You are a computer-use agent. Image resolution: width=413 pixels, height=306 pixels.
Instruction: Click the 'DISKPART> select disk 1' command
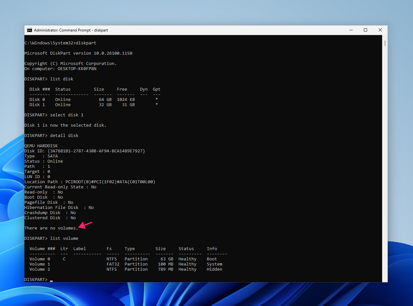point(54,115)
